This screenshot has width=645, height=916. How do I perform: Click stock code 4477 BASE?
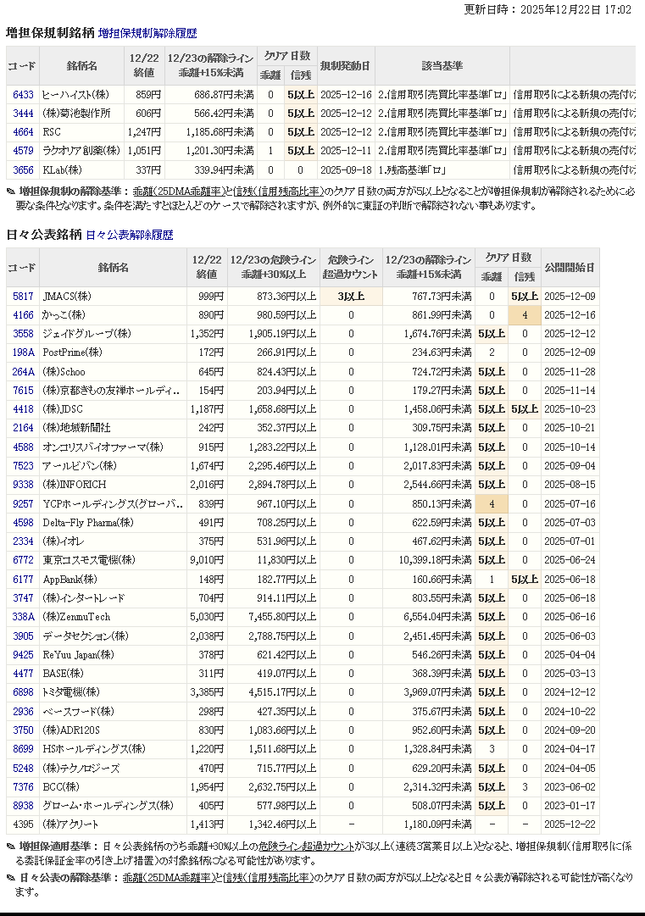pyautogui.click(x=23, y=674)
